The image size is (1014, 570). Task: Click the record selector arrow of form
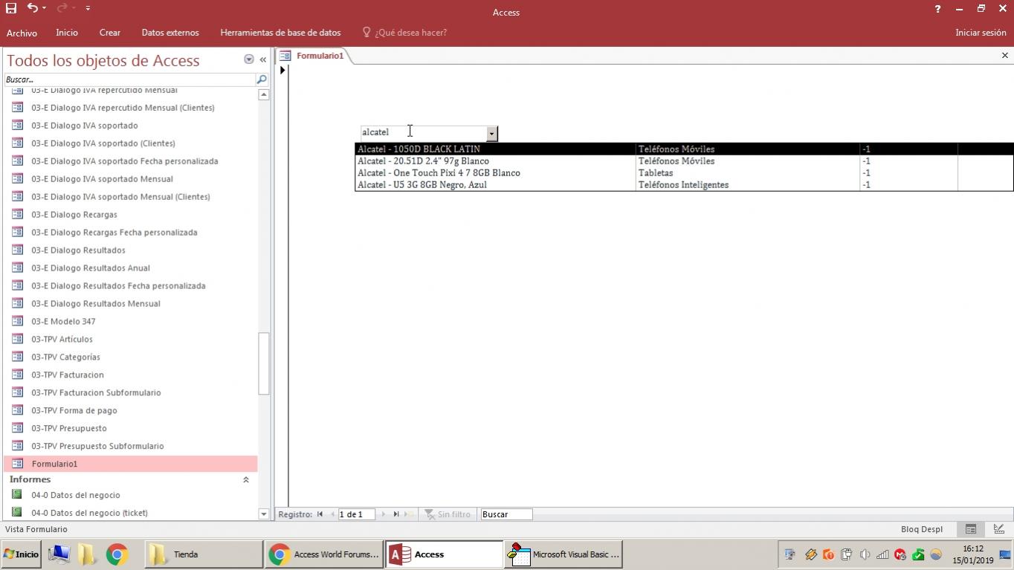coord(282,70)
